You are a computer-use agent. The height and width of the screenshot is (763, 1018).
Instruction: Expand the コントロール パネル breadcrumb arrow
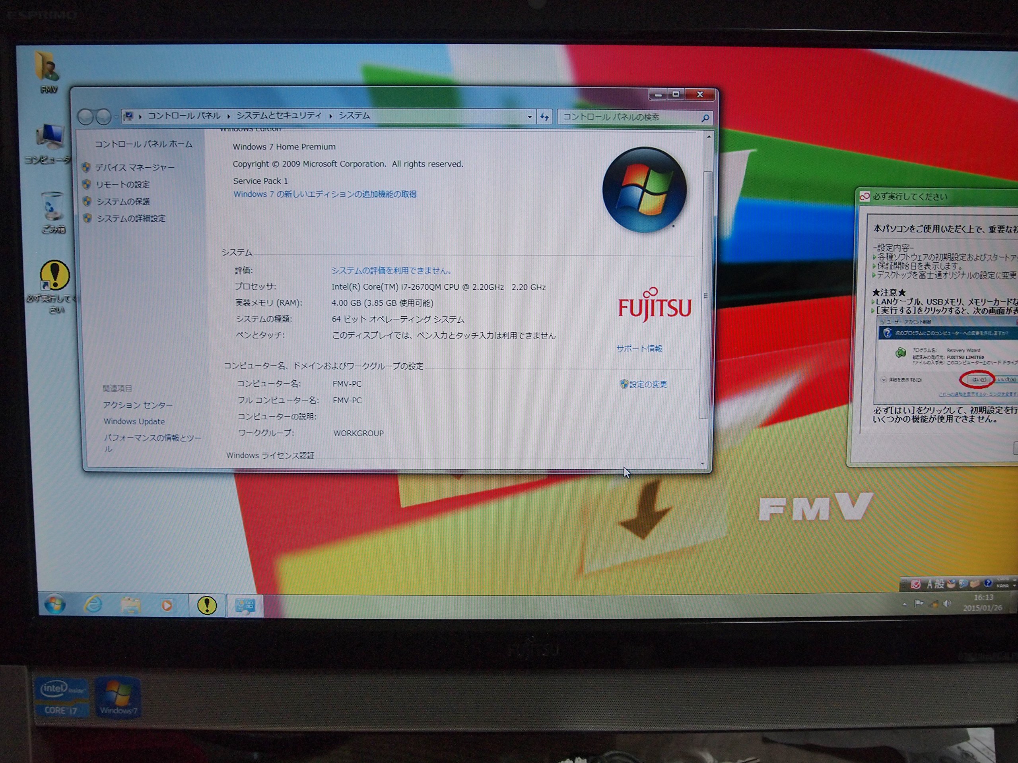point(228,116)
